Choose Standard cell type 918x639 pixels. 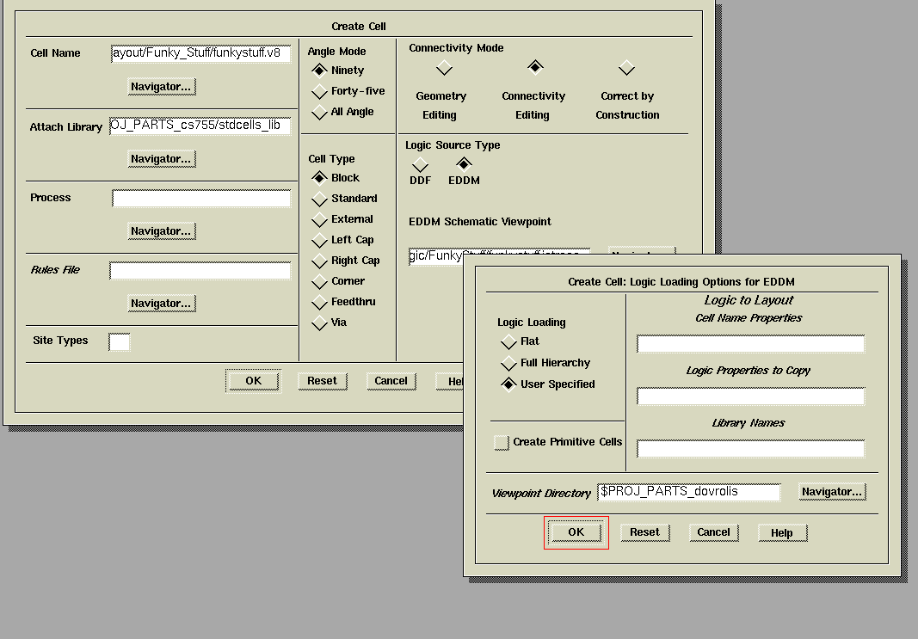pos(320,199)
